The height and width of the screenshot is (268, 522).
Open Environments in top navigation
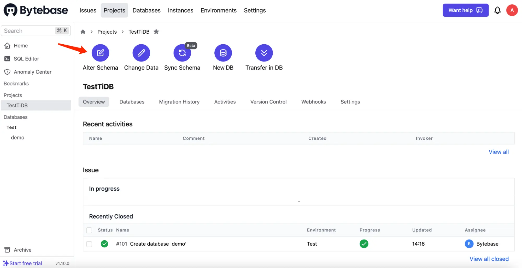tap(219, 10)
